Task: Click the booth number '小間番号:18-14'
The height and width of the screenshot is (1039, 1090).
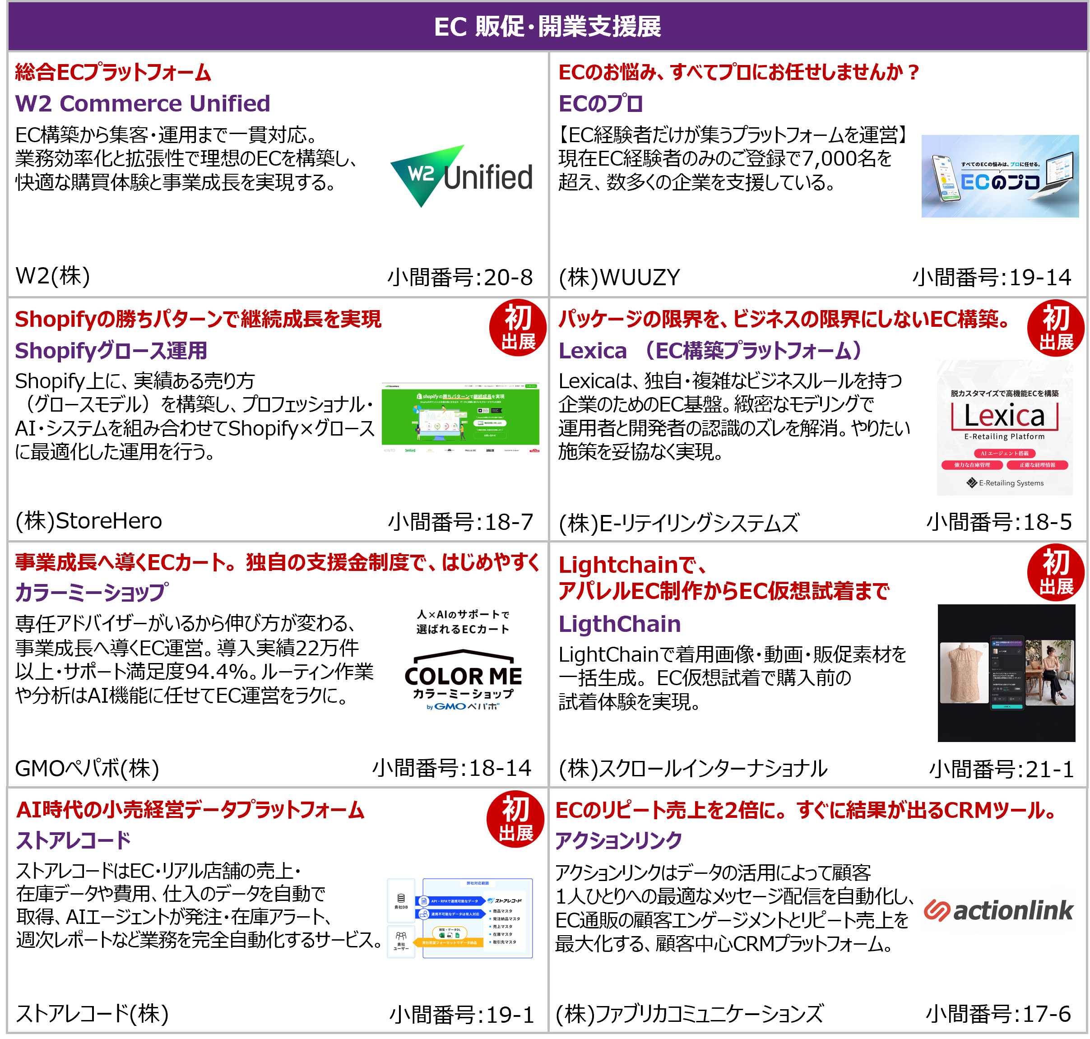Action: [451, 768]
